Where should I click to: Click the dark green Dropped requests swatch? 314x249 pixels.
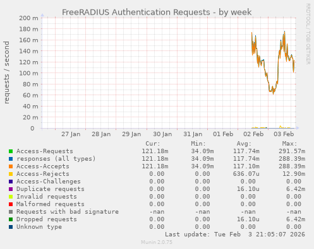(11, 219)
